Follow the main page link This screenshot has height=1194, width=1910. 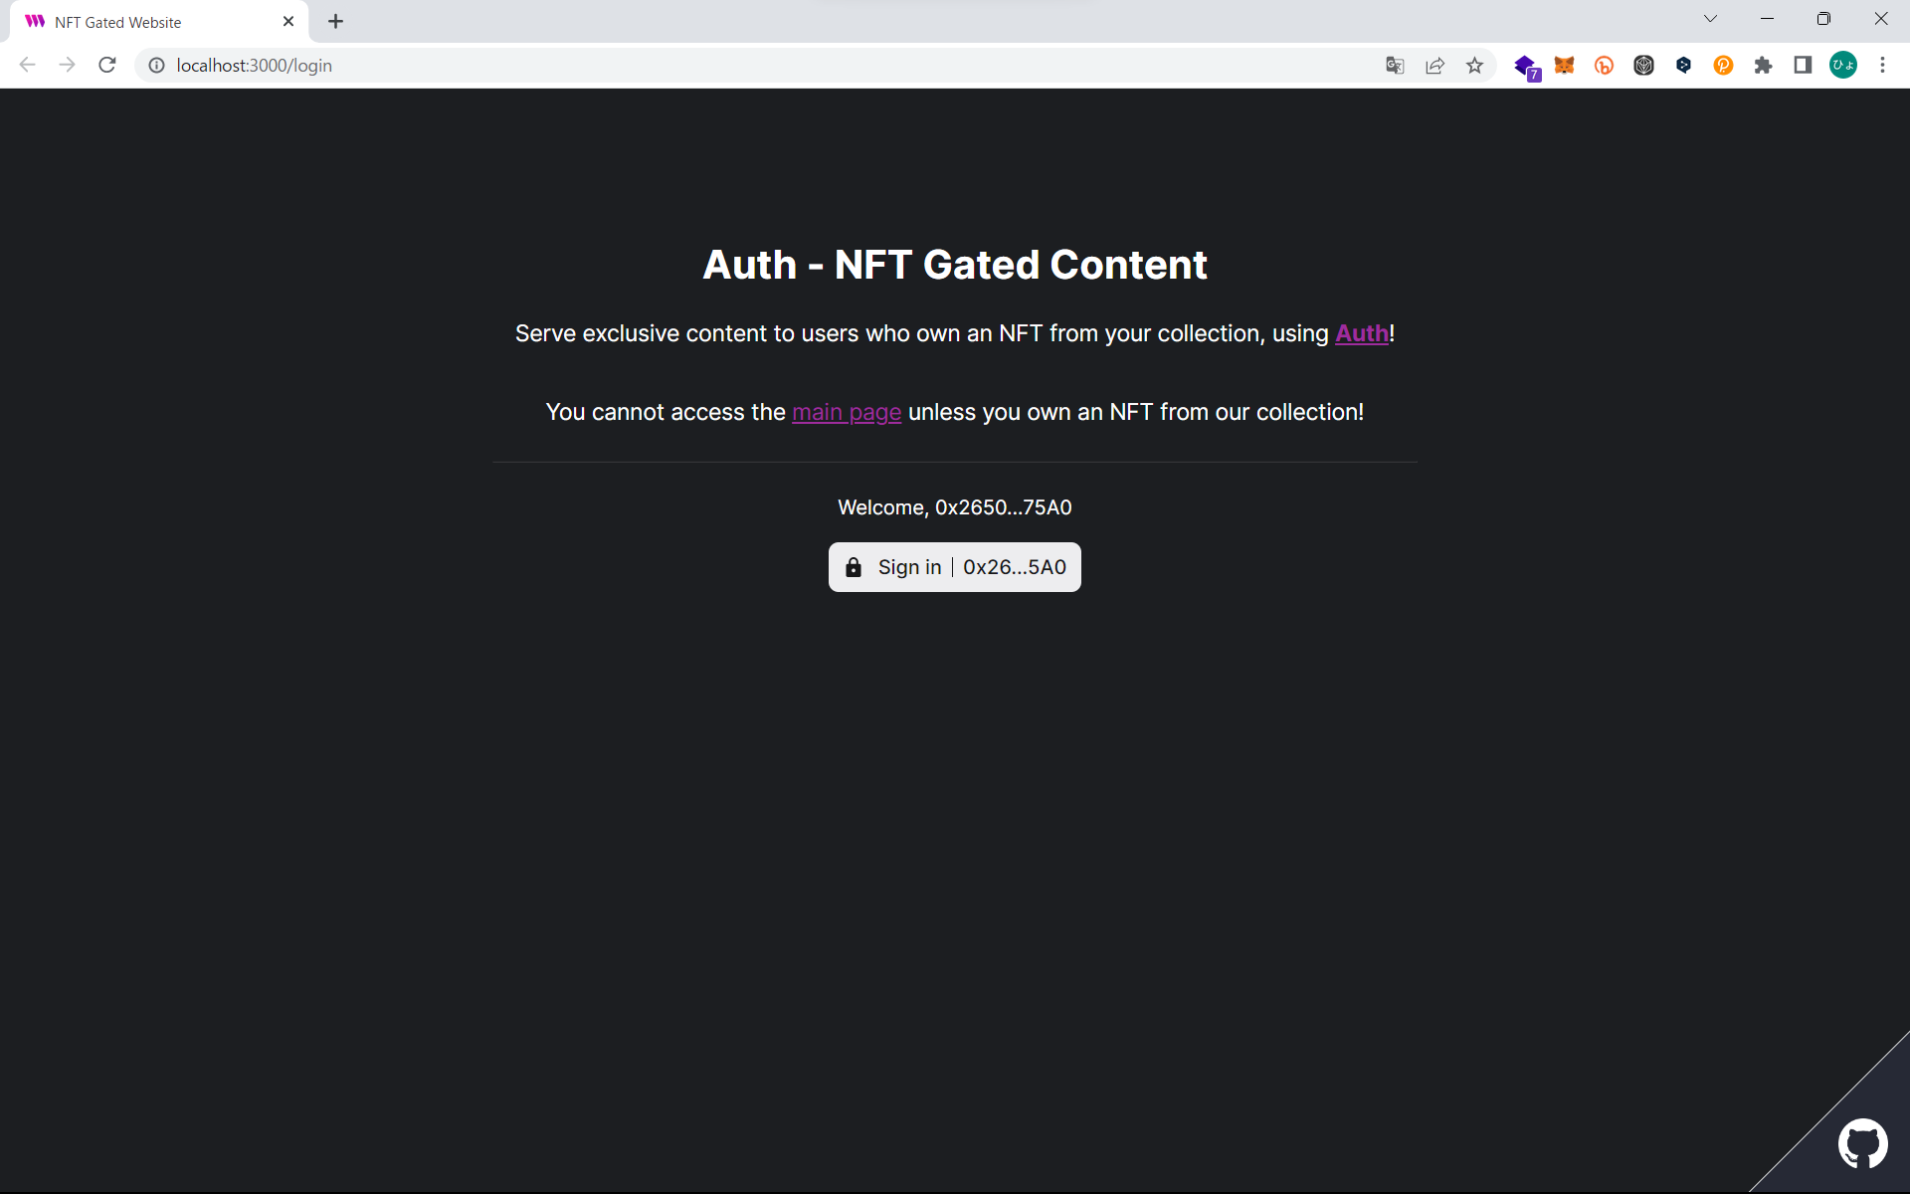(846, 412)
